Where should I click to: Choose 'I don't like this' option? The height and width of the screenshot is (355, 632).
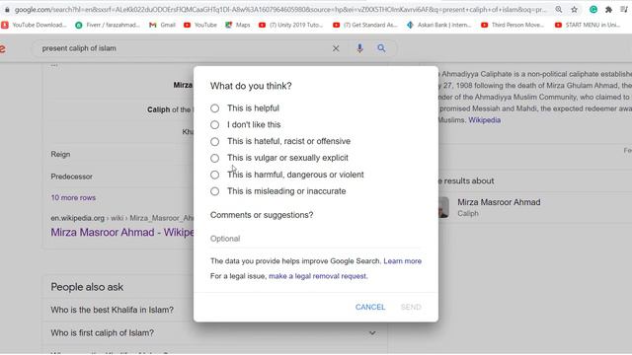tap(215, 125)
